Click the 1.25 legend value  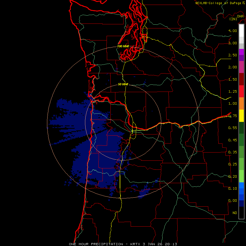(x=233, y=92)
